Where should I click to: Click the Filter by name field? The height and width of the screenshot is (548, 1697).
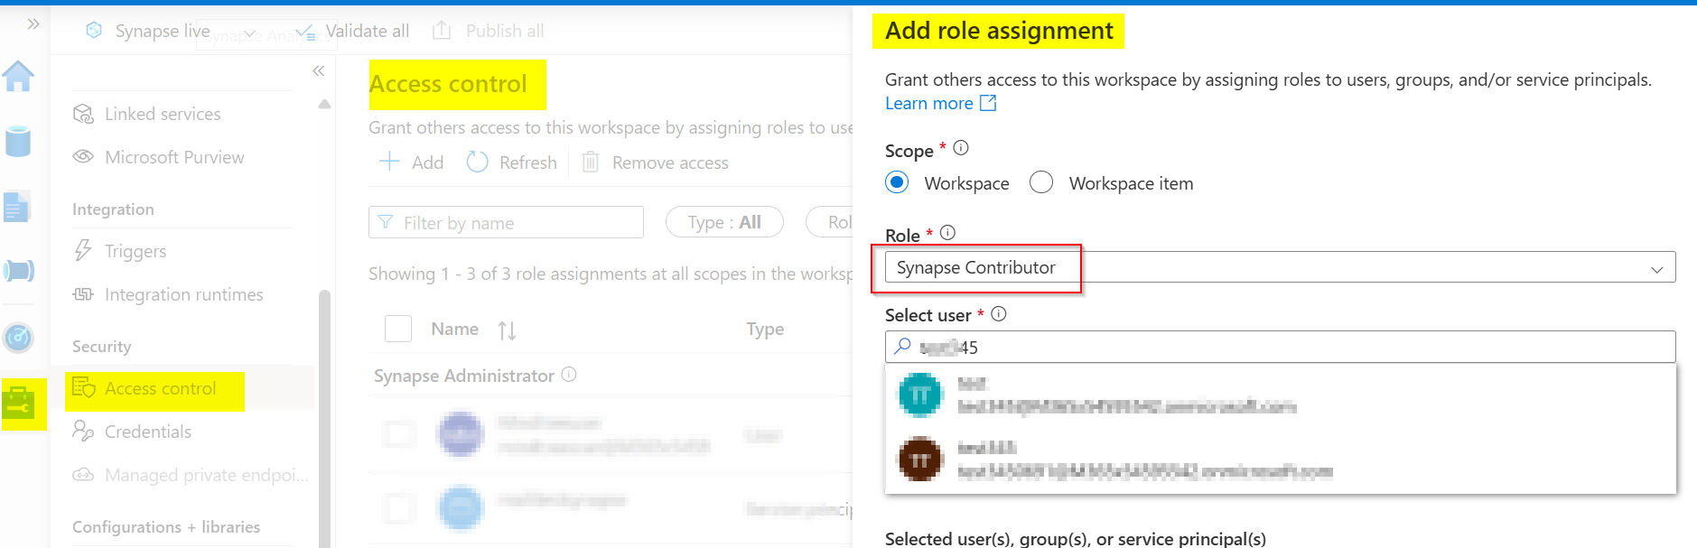click(x=506, y=222)
